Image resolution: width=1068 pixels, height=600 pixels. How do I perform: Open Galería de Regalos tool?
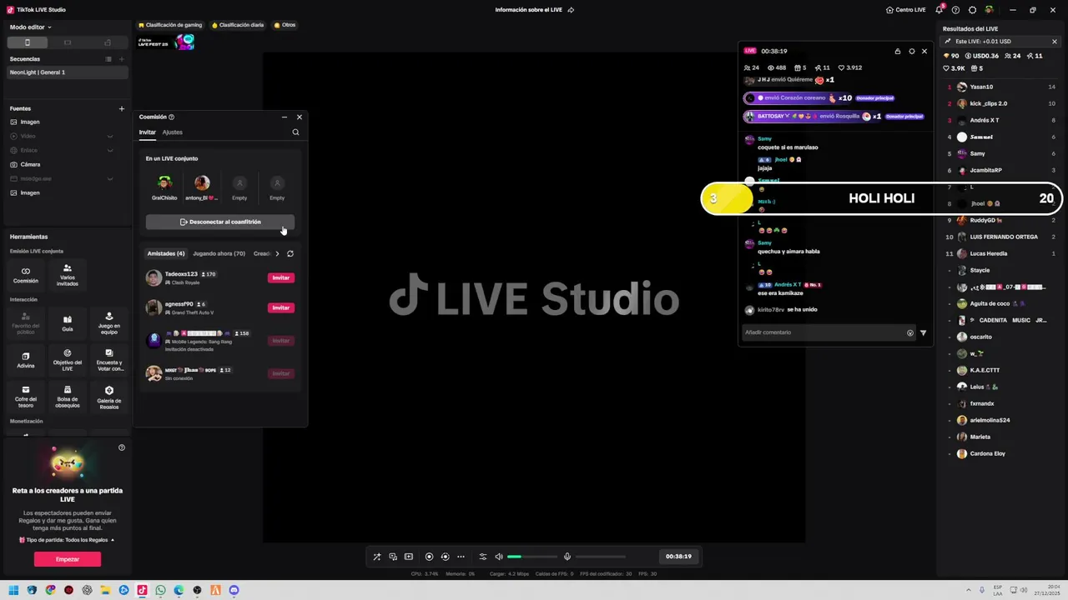(x=109, y=396)
